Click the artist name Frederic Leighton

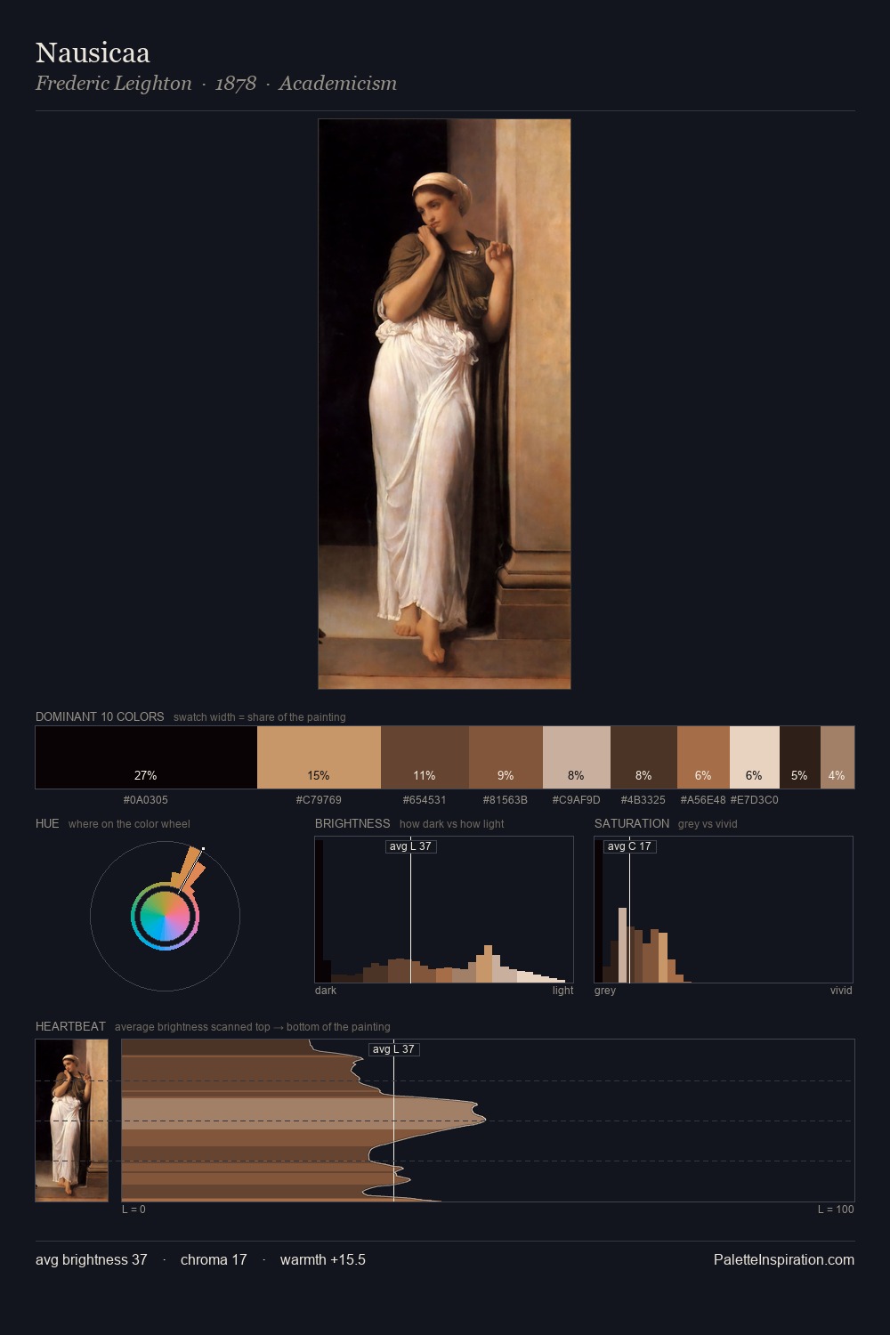pyautogui.click(x=114, y=84)
